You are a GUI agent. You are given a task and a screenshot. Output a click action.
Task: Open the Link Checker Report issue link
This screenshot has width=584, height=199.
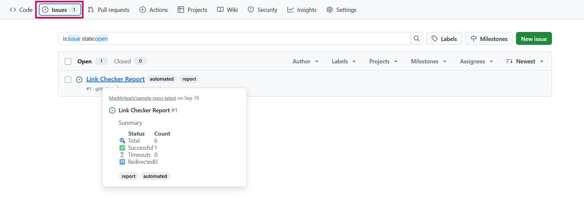click(x=115, y=79)
